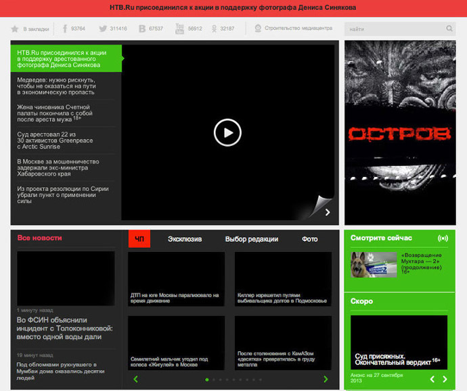Select the second carousel pagination dot
Screen dimensions: 467x391
[214, 380]
